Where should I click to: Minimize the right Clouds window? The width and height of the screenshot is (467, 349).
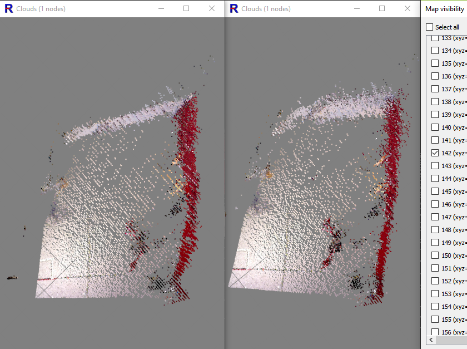(x=356, y=8)
